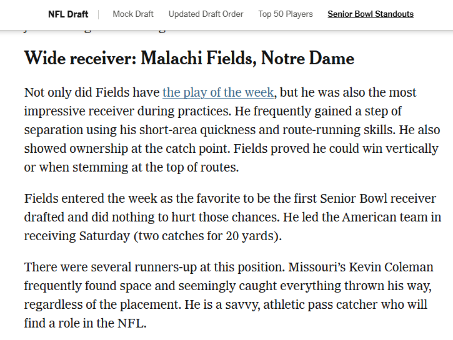Open the NFL Draft section label

(x=68, y=14)
